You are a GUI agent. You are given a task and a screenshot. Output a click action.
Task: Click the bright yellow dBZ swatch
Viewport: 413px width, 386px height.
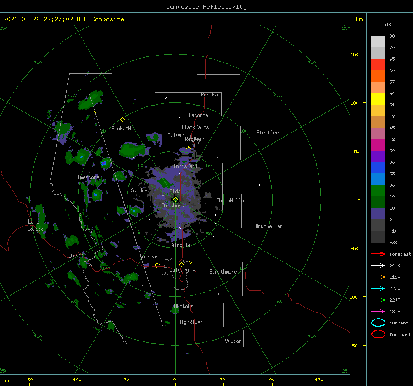(378, 99)
